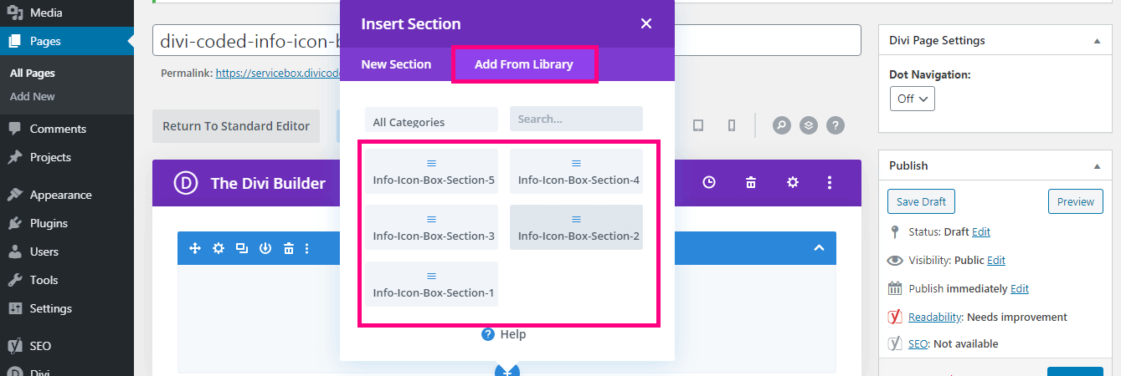Collapse Divi Page Settings panel
1121x376 pixels.
tap(1097, 41)
